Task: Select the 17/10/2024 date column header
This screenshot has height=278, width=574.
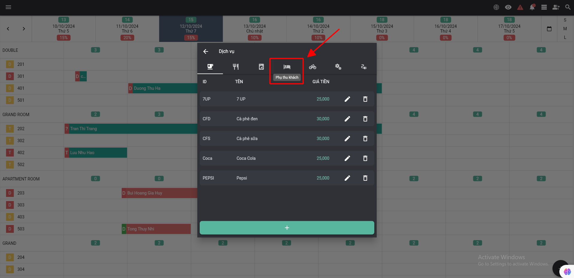Action: point(509,29)
